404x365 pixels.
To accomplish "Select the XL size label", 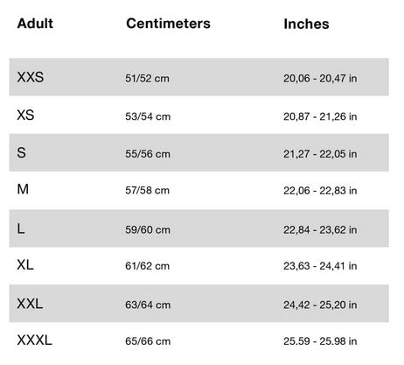I will tap(25, 265).
